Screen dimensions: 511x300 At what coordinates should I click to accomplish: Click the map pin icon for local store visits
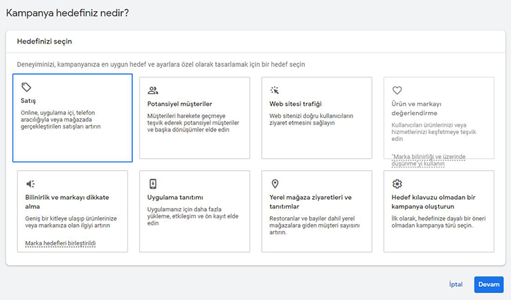[275, 184]
